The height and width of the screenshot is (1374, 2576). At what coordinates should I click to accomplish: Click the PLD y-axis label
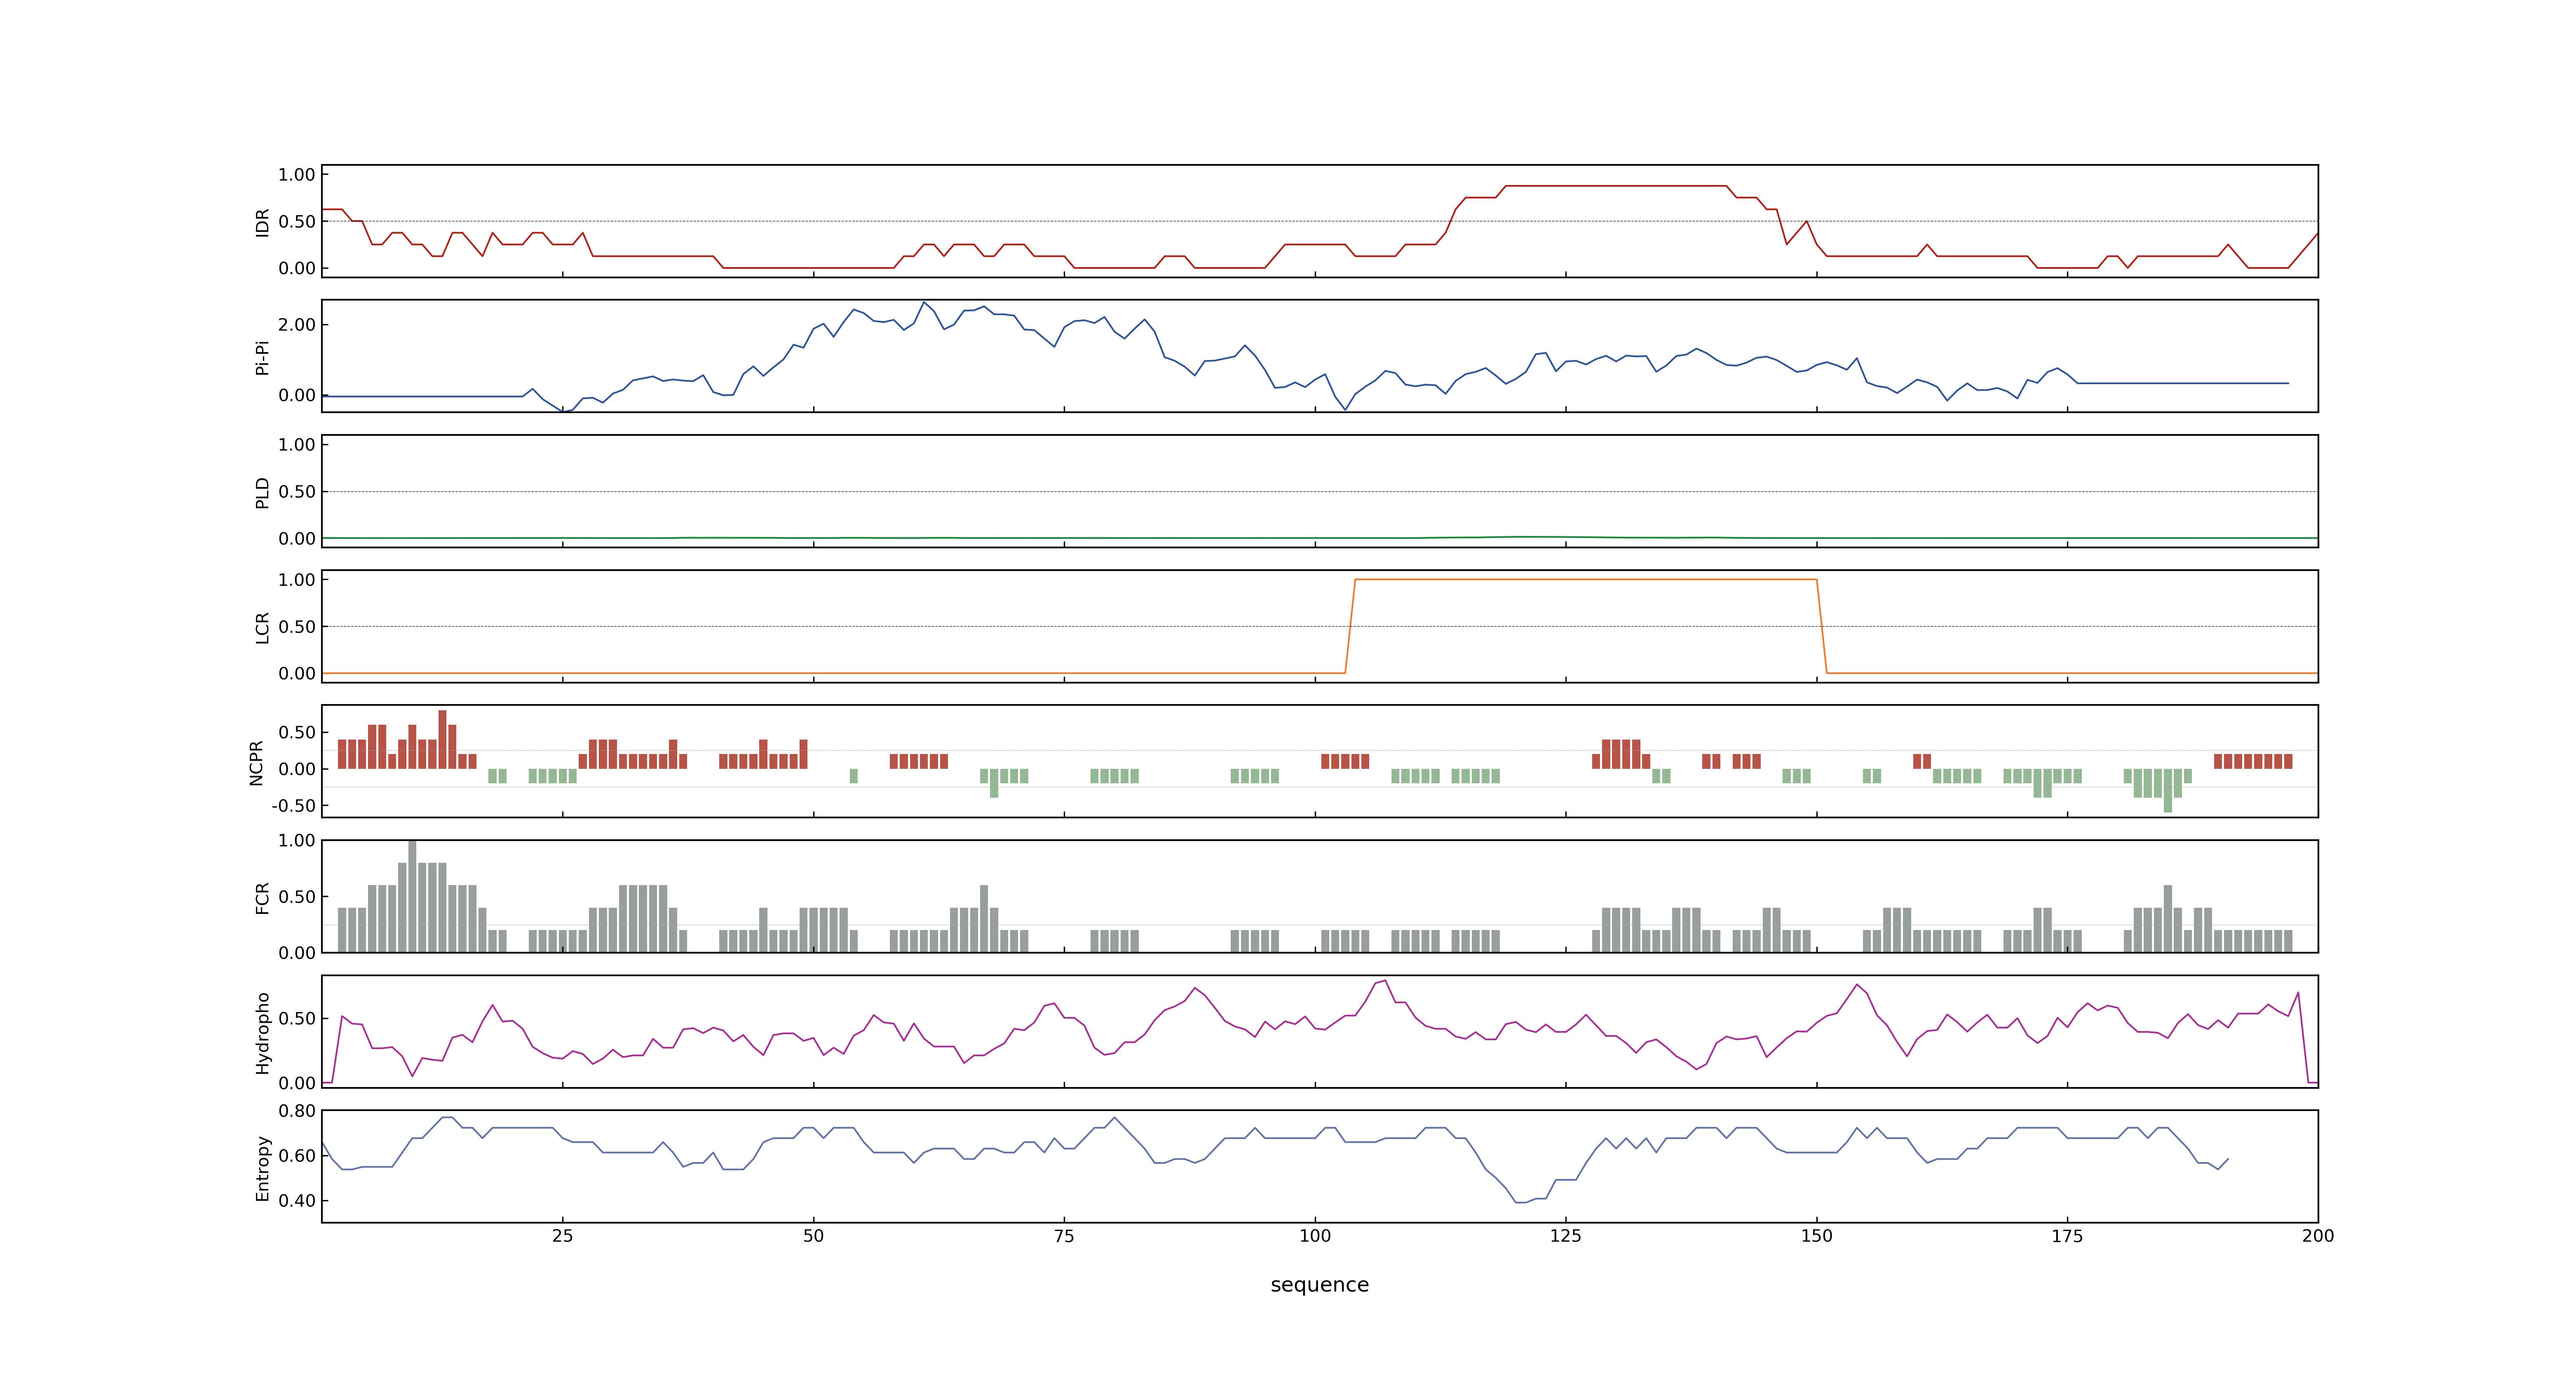[262, 492]
